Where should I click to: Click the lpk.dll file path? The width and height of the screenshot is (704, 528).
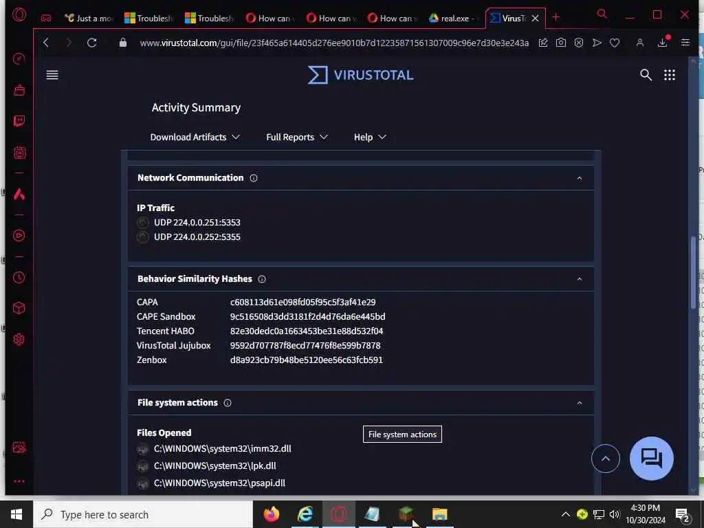pyautogui.click(x=214, y=465)
